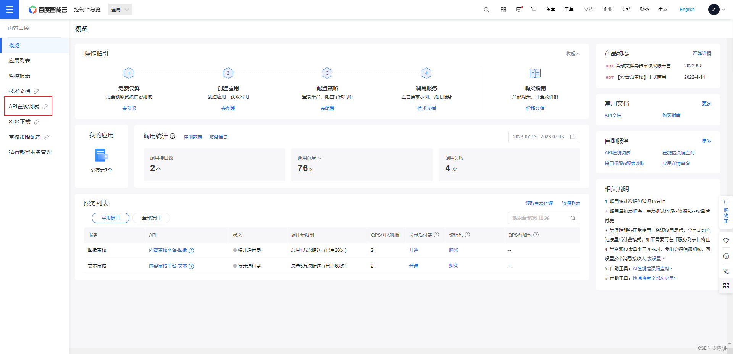Open the floating 购物车 side button
The width and height of the screenshot is (733, 354).
coord(726,212)
